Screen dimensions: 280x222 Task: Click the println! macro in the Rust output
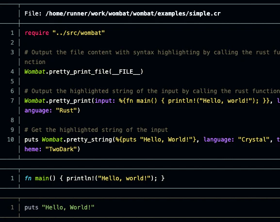point(81,178)
